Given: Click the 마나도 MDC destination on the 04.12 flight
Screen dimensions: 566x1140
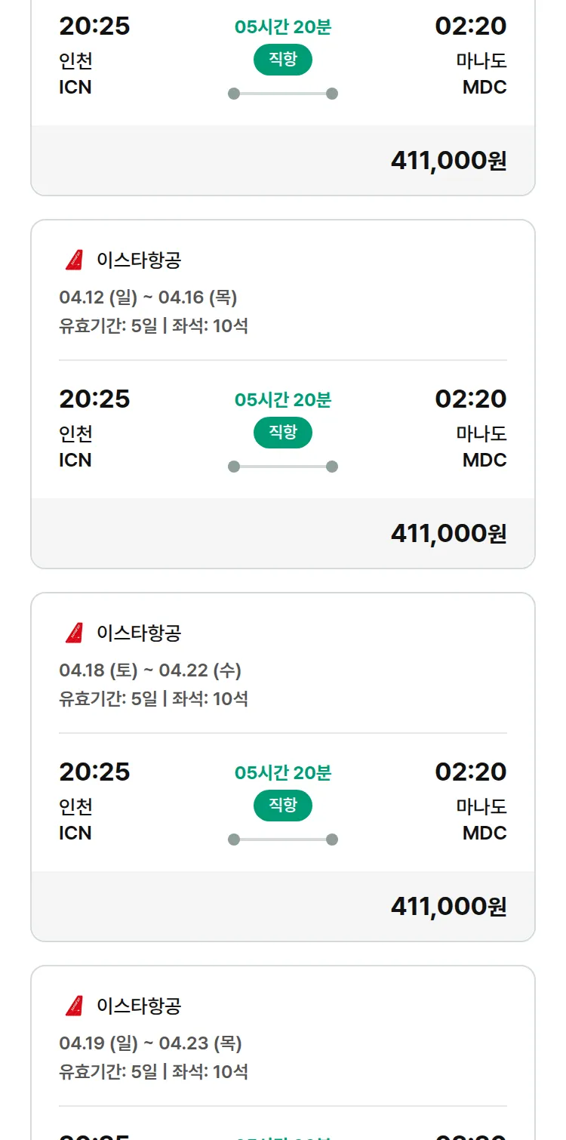Looking at the screenshot, I should (482, 447).
